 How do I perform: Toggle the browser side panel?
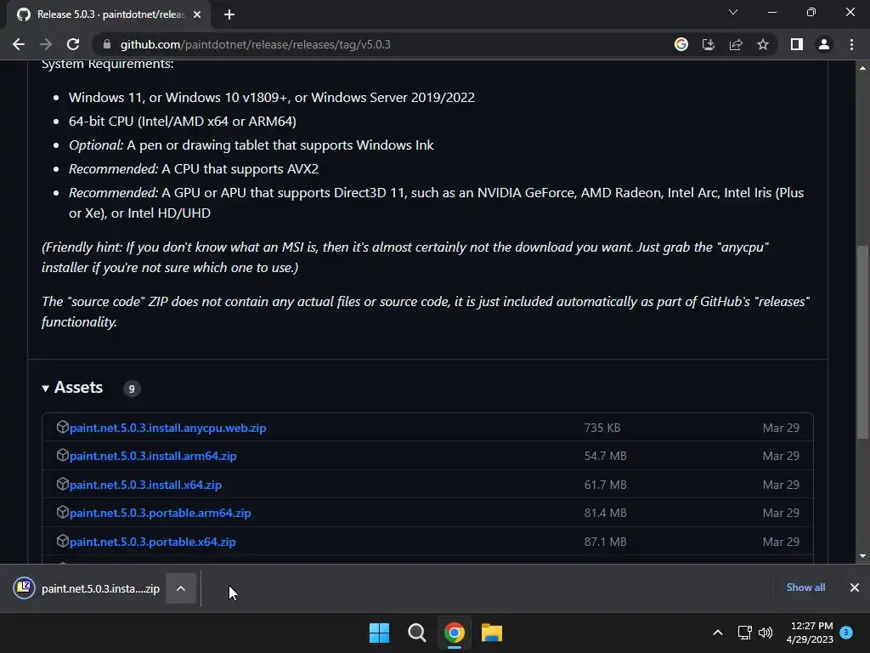pos(797,44)
